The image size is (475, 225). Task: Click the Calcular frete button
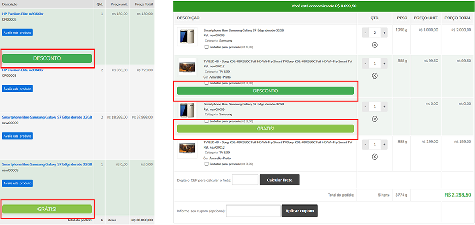point(280,180)
